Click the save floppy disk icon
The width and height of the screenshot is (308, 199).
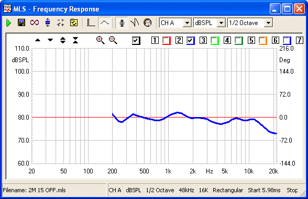coord(21,23)
